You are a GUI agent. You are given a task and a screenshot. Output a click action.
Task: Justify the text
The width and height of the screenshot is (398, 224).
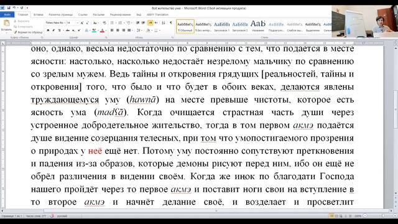point(129,30)
